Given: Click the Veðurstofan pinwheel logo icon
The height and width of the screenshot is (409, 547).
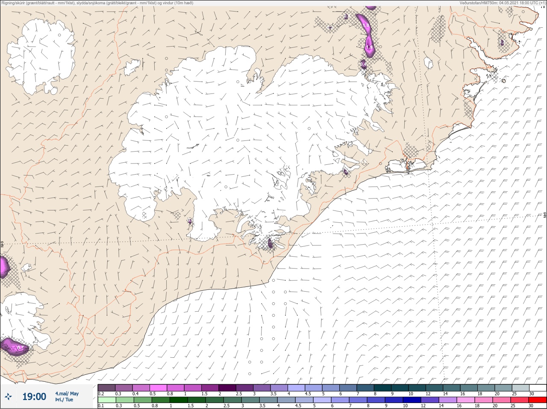Looking at the screenshot, I should 8,397.
